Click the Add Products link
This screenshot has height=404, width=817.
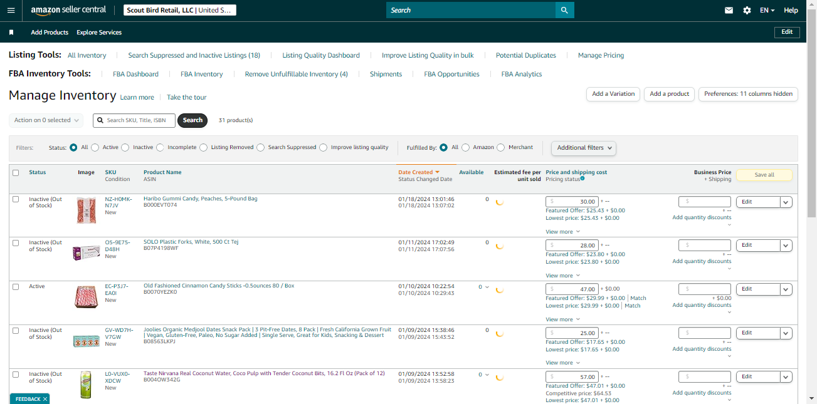(x=50, y=32)
